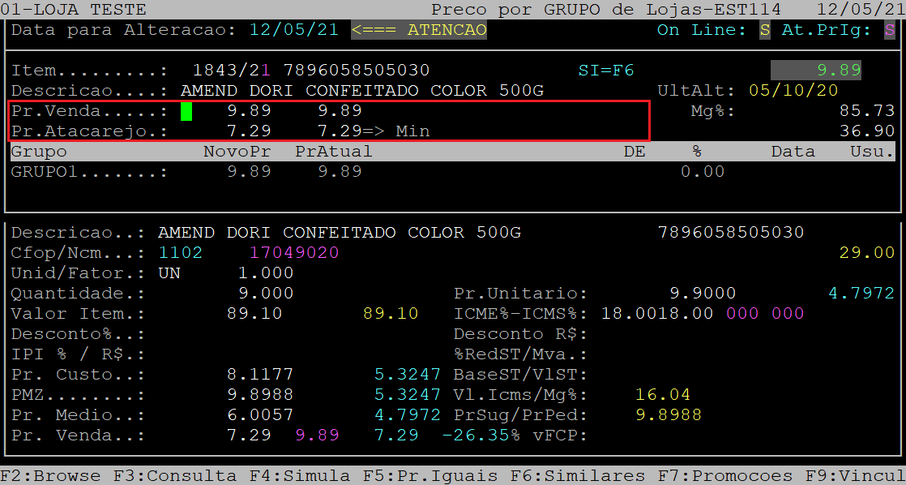Click the highlighted ATENCAO warning label

[x=419, y=30]
